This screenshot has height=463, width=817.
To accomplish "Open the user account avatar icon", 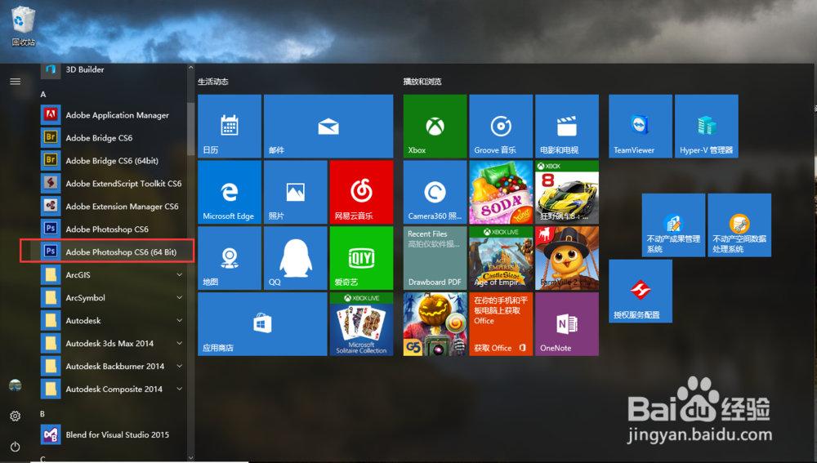I will [x=15, y=385].
